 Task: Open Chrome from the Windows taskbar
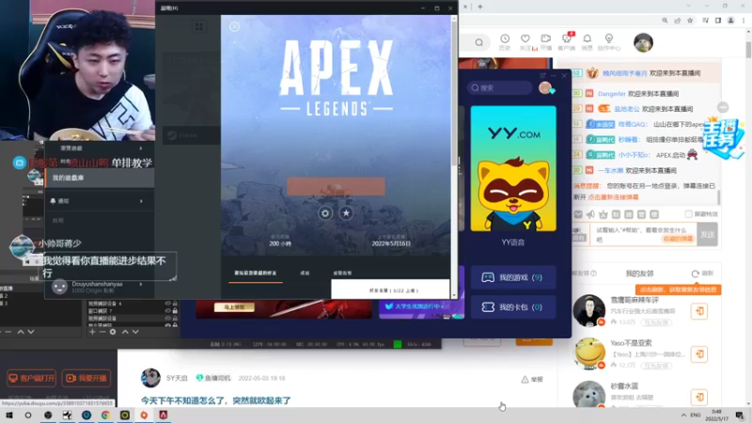[105, 415]
